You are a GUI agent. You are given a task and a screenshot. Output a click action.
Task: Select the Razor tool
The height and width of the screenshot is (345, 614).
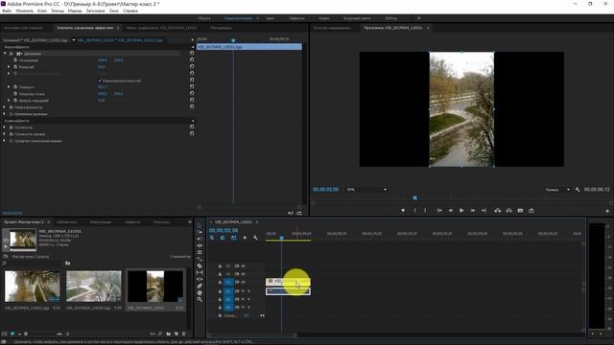tap(200, 266)
